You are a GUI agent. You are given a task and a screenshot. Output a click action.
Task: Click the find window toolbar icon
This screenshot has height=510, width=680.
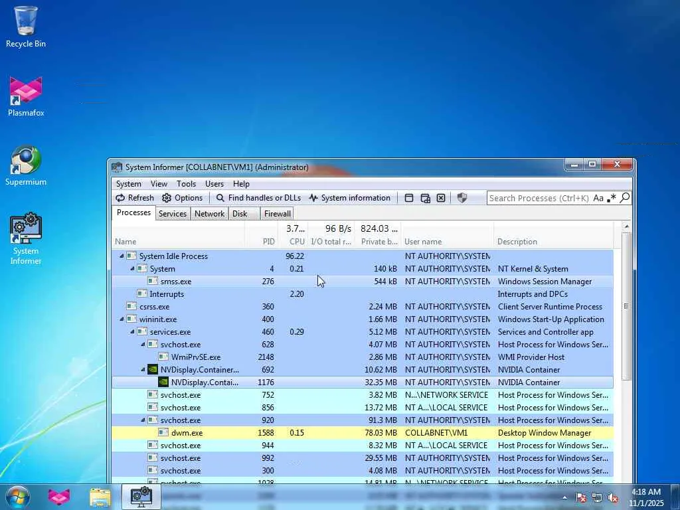(409, 198)
